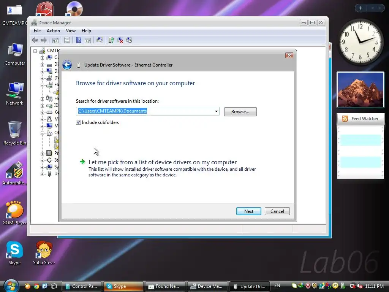The image size is (389, 292).
Task: Click Device Manager toolbar Forward arrow
Action: point(44,40)
